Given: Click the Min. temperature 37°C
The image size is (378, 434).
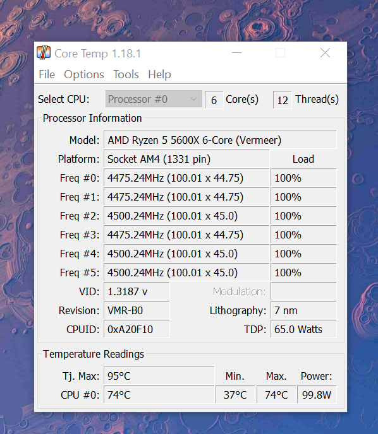Looking at the screenshot, I should (235, 395).
